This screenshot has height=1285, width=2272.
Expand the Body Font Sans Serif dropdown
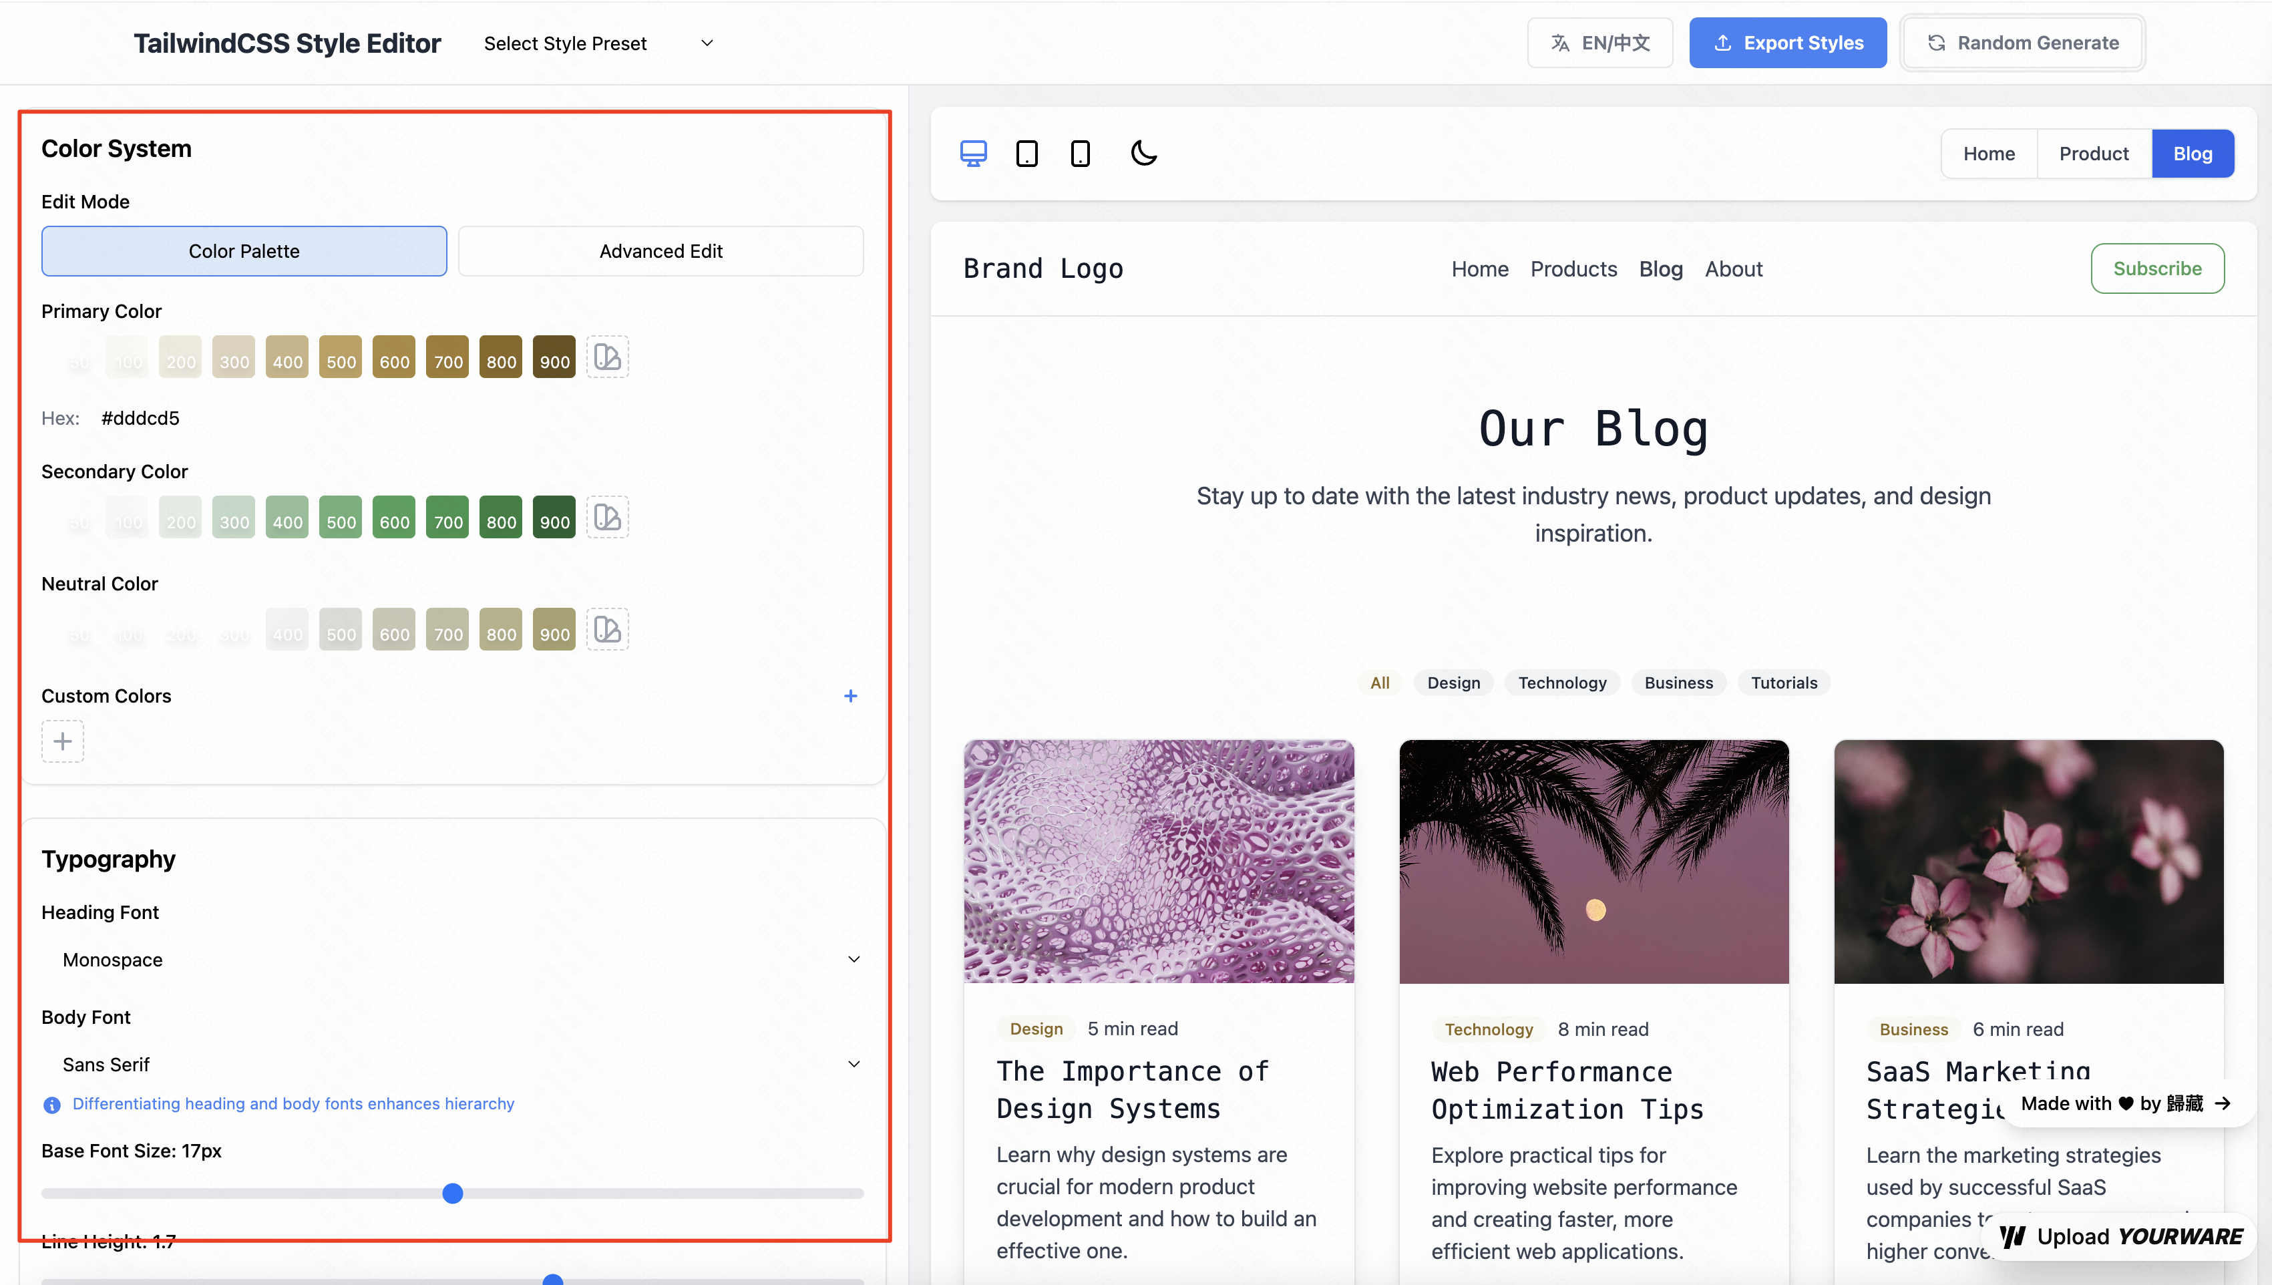453,1065
